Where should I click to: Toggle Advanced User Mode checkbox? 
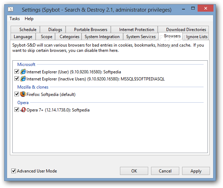(x=13, y=171)
